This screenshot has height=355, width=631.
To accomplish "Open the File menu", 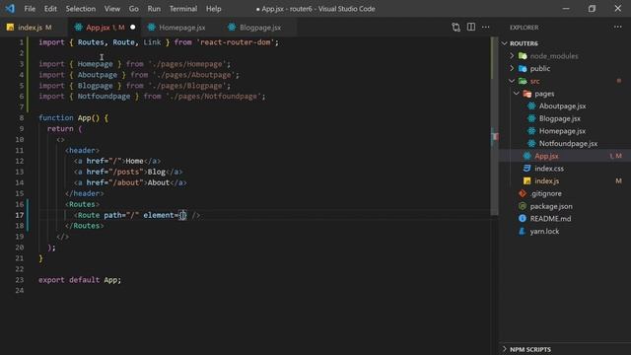I will point(30,9).
